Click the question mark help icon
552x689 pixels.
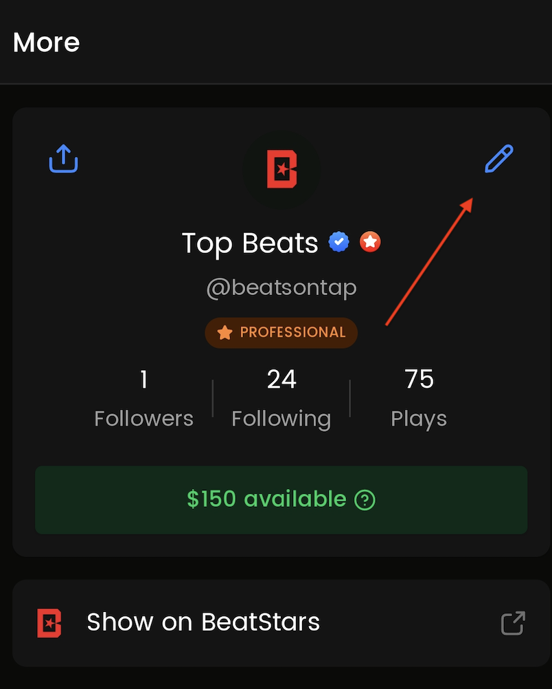[x=365, y=500]
